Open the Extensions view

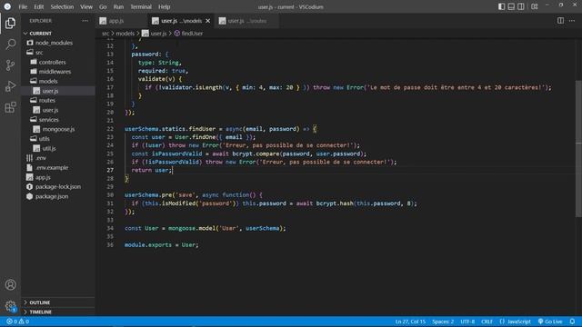[x=10, y=107]
